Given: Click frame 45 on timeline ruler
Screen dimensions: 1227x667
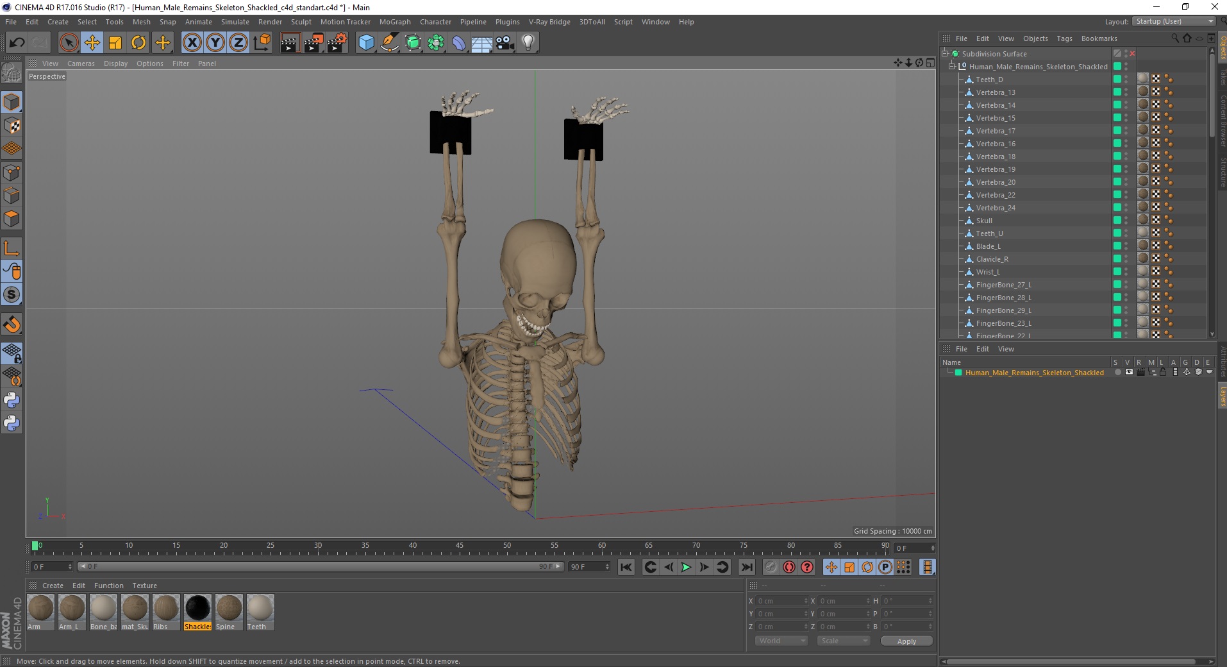Looking at the screenshot, I should click(460, 546).
